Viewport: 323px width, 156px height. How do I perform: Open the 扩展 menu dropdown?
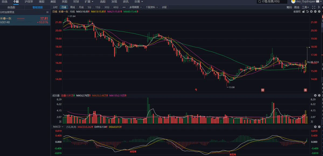point(89,2)
